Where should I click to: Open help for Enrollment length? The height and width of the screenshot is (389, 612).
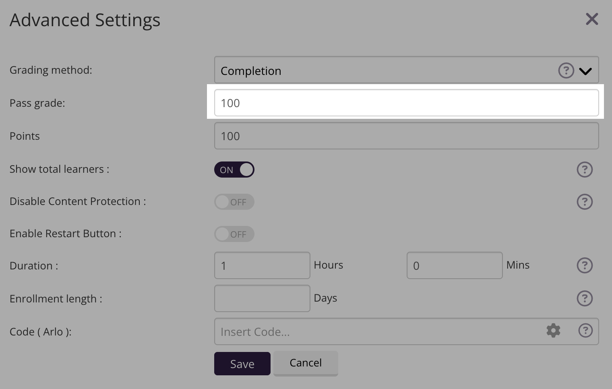pos(585,298)
